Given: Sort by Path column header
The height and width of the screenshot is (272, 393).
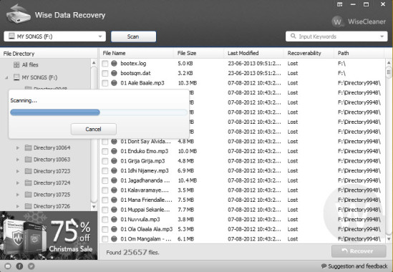Looking at the screenshot, I should pos(359,53).
